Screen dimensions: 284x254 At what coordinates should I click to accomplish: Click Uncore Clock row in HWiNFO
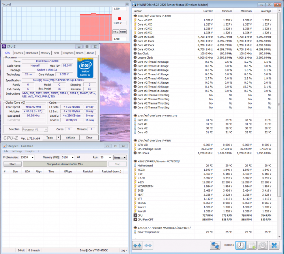(x=205, y=58)
